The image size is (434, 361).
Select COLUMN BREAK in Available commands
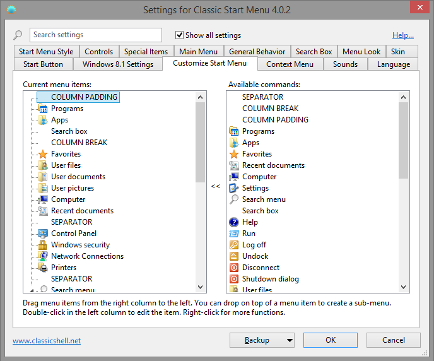click(x=271, y=109)
